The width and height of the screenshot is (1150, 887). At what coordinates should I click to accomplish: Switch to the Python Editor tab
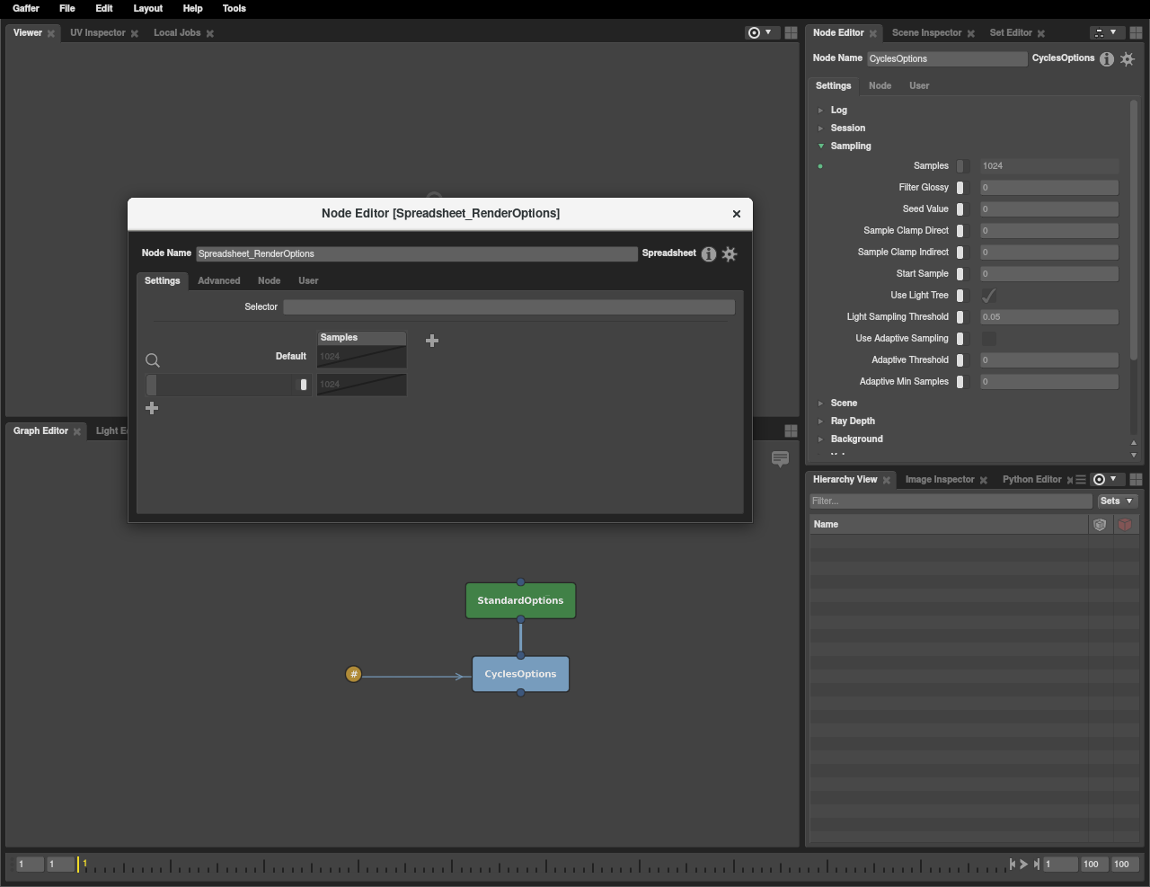(x=1032, y=480)
